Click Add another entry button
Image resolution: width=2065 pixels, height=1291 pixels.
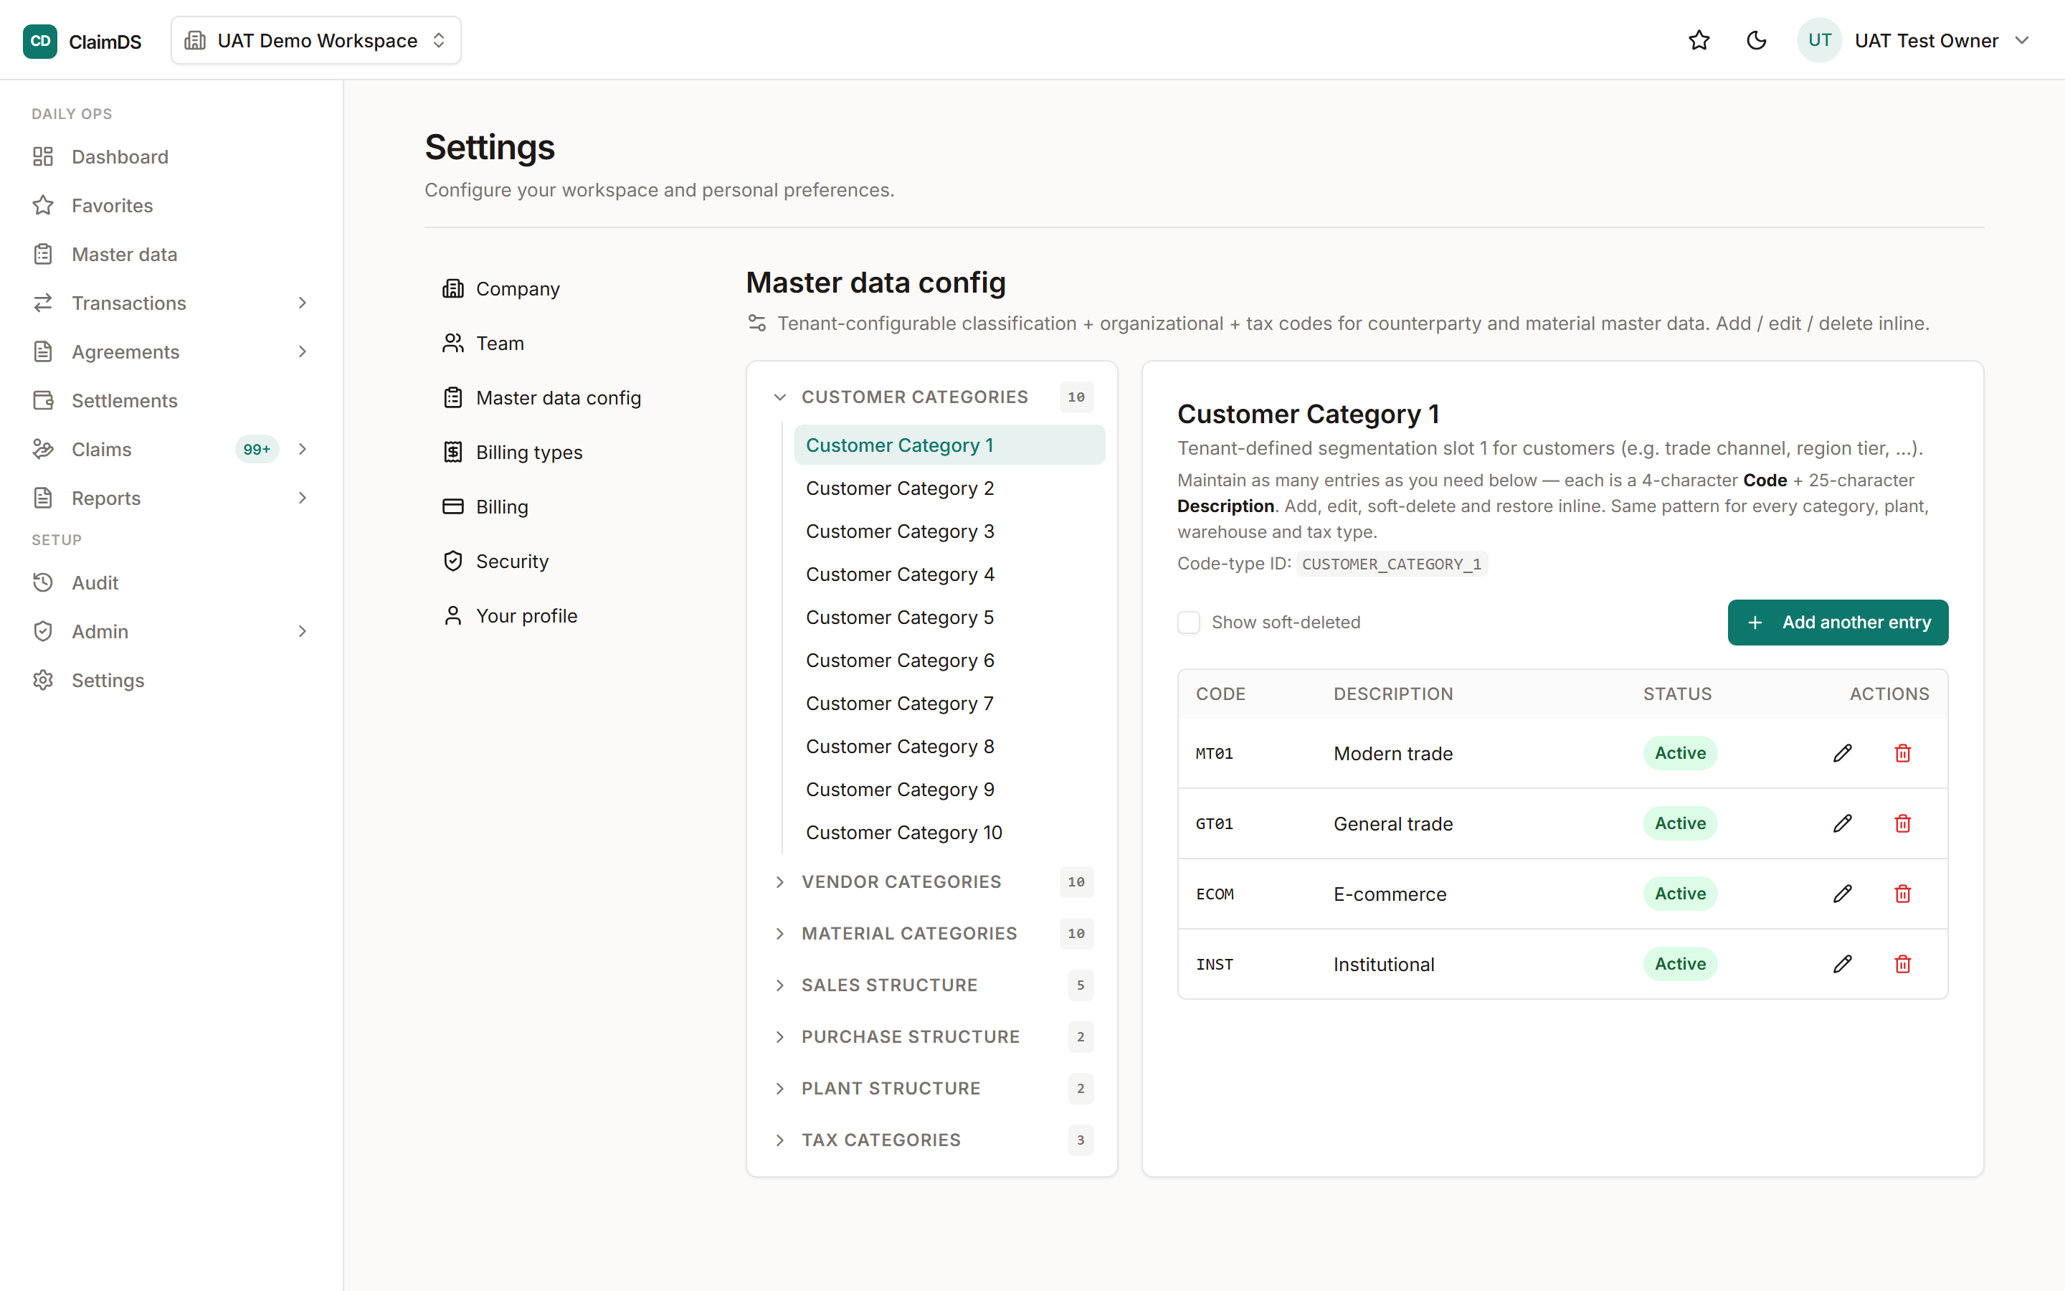point(1837,623)
